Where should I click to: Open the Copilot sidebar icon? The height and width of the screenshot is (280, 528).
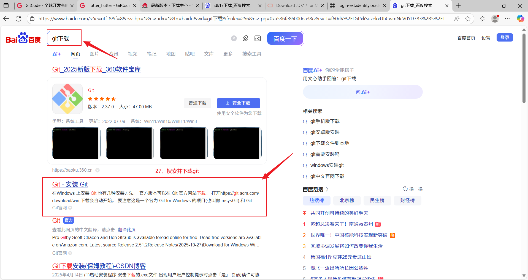pos(520,19)
